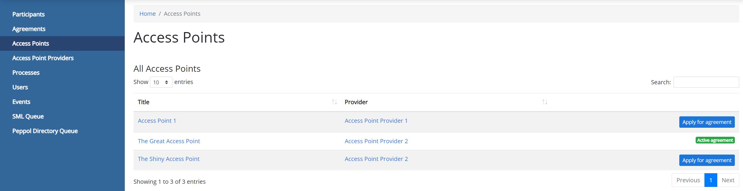Open Participants in the sidebar
Screen dimensions: 743x191
[x=28, y=14]
